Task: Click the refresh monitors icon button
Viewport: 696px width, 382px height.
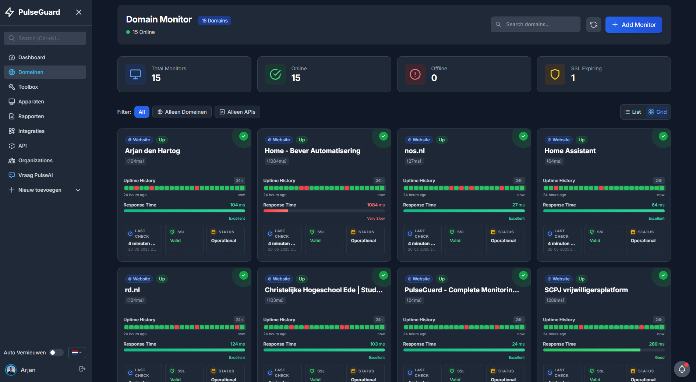Action: (x=594, y=25)
